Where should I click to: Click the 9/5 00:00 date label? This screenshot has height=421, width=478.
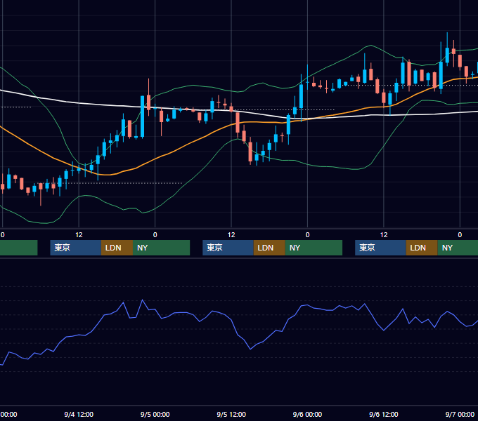155,414
